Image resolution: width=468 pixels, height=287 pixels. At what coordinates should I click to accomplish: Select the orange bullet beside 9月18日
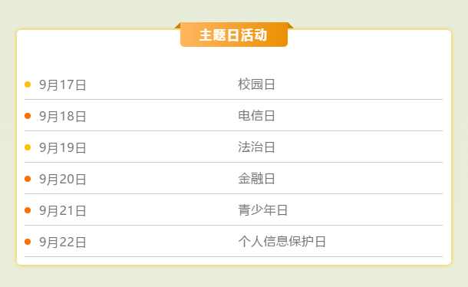pyautogui.click(x=28, y=116)
